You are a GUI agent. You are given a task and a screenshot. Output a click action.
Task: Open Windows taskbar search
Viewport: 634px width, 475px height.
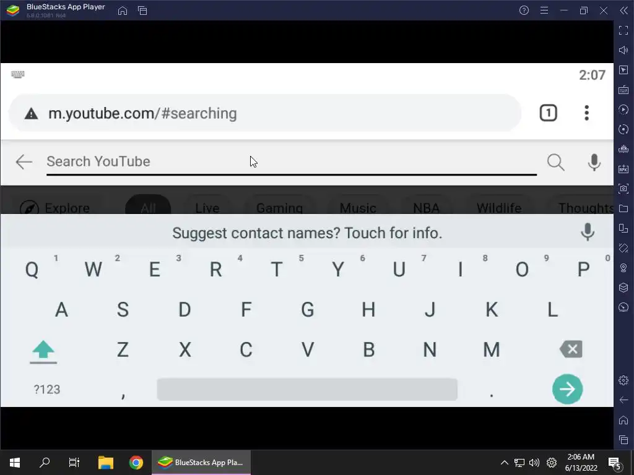click(45, 463)
